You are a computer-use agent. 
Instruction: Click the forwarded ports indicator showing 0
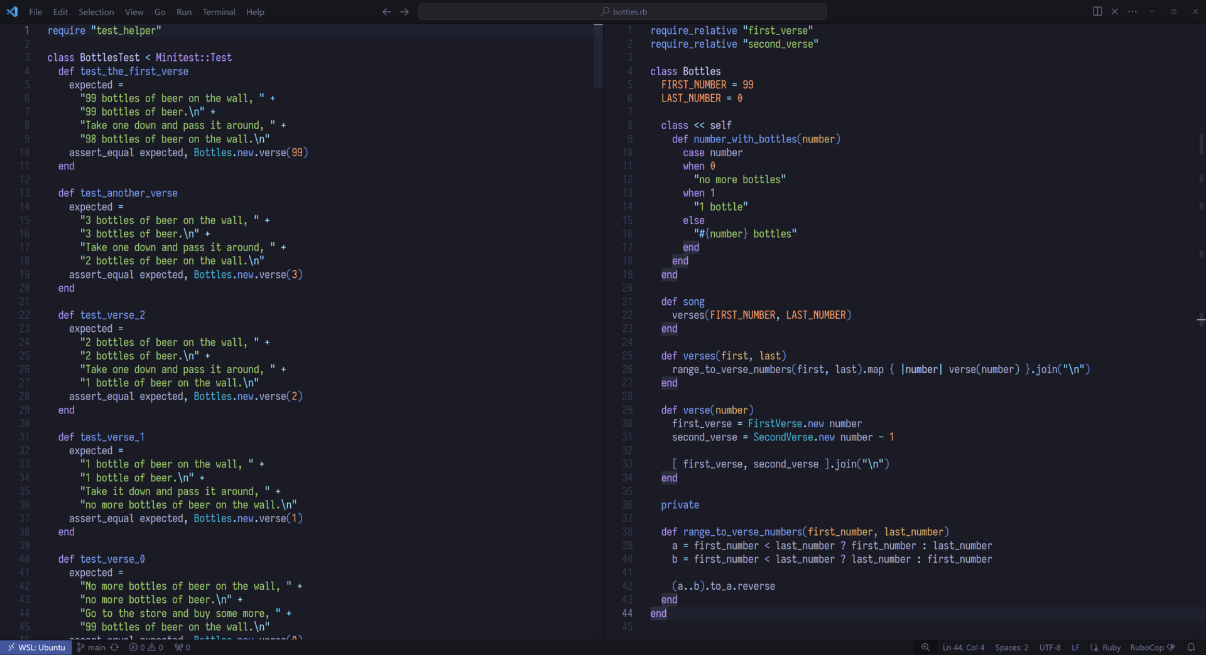(182, 647)
